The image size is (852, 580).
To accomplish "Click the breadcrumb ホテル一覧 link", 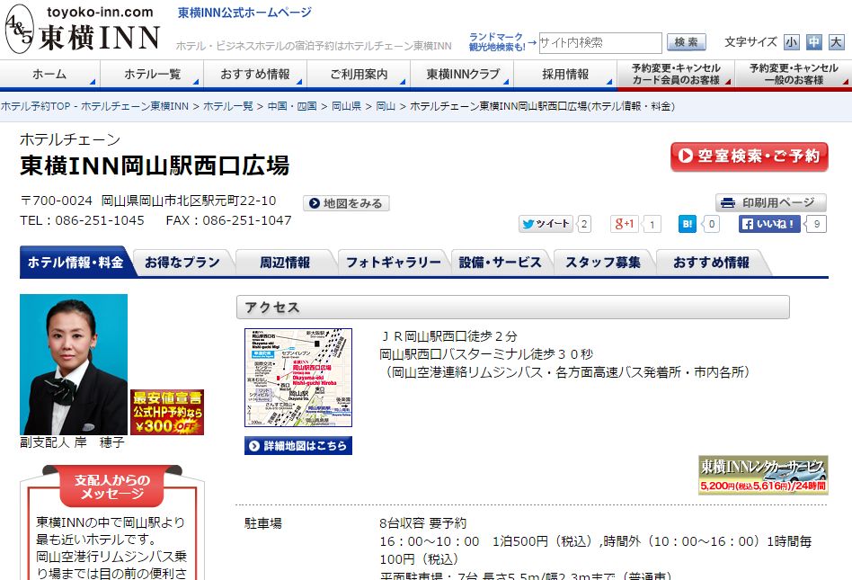I will (x=228, y=106).
